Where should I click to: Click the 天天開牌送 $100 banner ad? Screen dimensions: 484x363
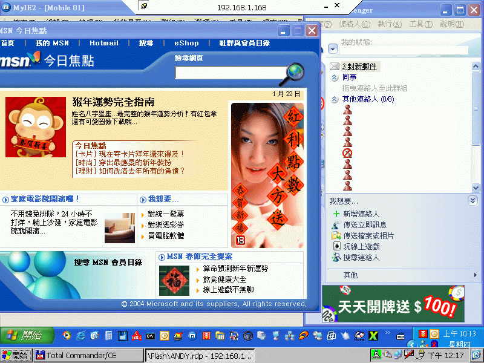click(393, 304)
